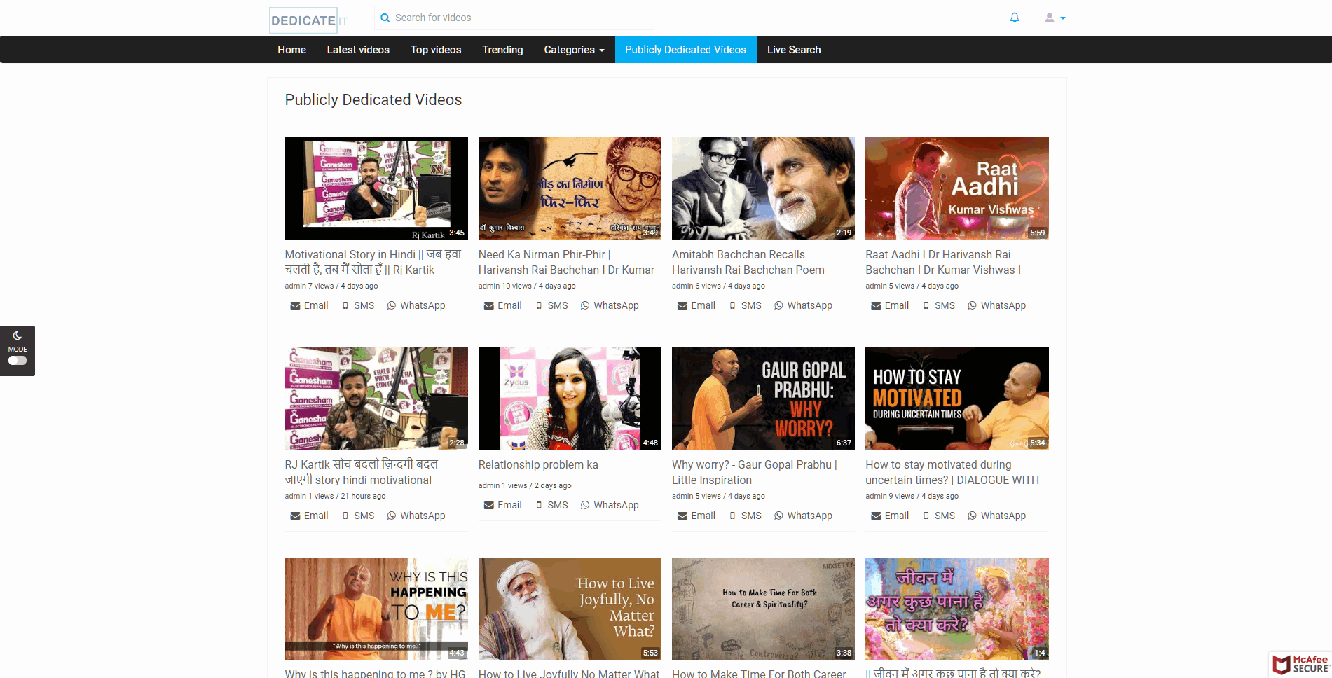The image size is (1332, 678).
Task: Open Need Ka Nirman Phir-Phir title link
Action: (566, 262)
